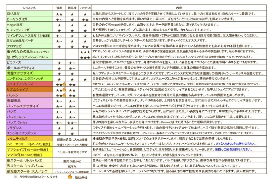Pick the コンディショニングストレッチ lesson name
Image resolution: width=278 pixels, height=196 pixels.
25,79
